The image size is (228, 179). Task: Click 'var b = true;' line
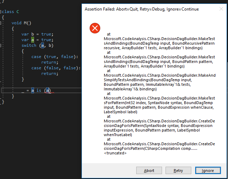tap(37, 34)
